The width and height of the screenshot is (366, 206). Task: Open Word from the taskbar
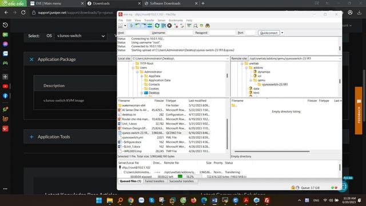click(x=214, y=200)
